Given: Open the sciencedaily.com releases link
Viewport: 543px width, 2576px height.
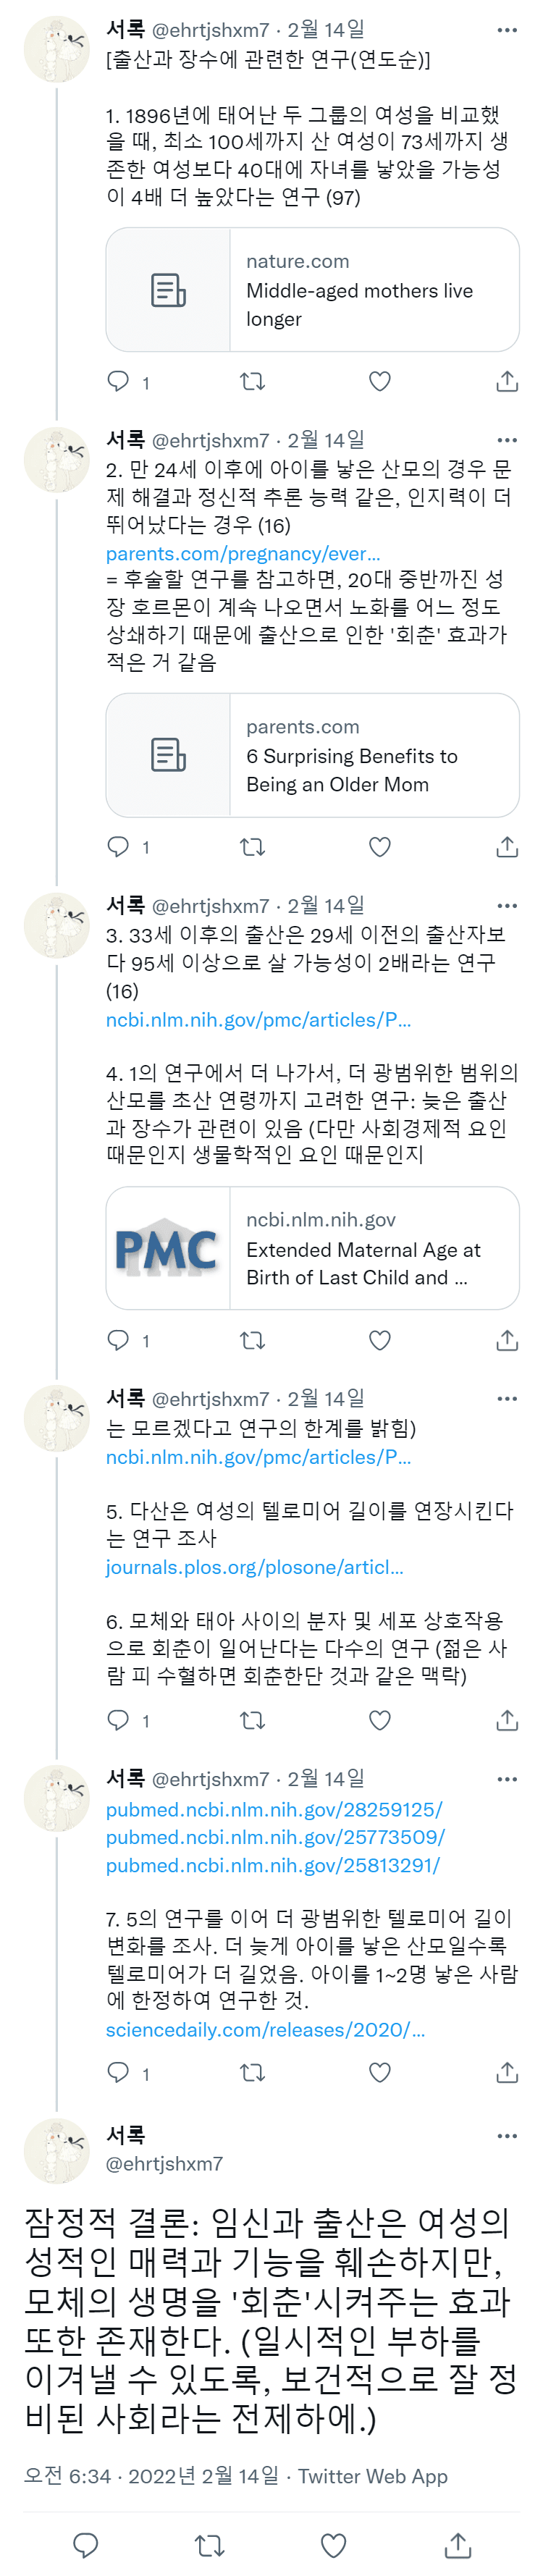Looking at the screenshot, I should pos(265,2029).
